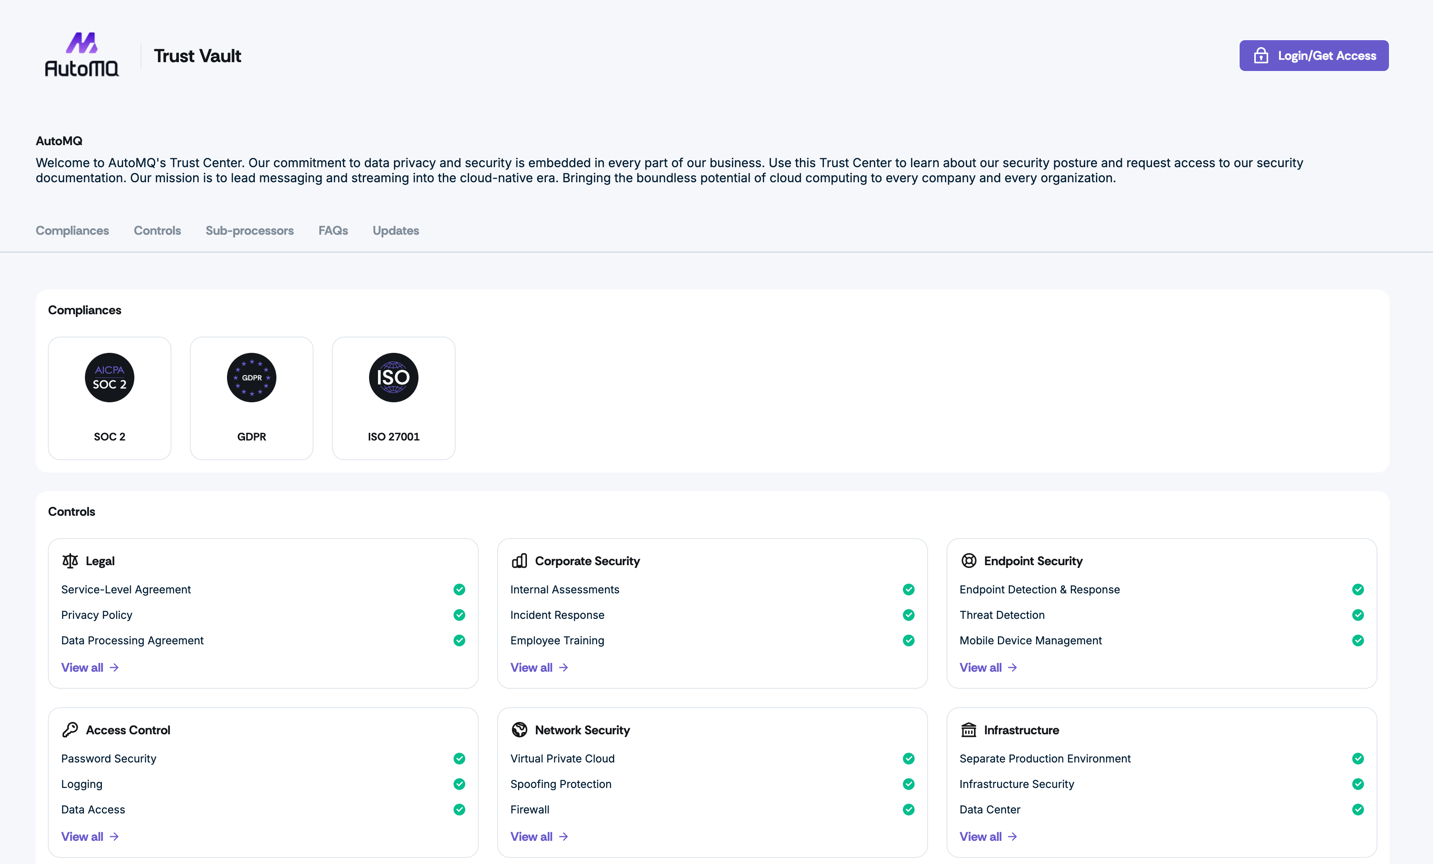The height and width of the screenshot is (864, 1433).
Task: Click View all under Access Control
Action: point(90,837)
